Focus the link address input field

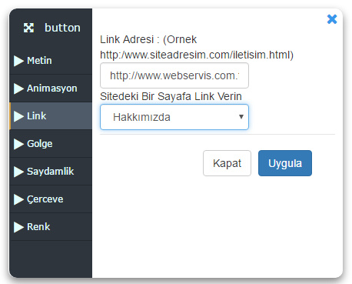click(x=174, y=75)
